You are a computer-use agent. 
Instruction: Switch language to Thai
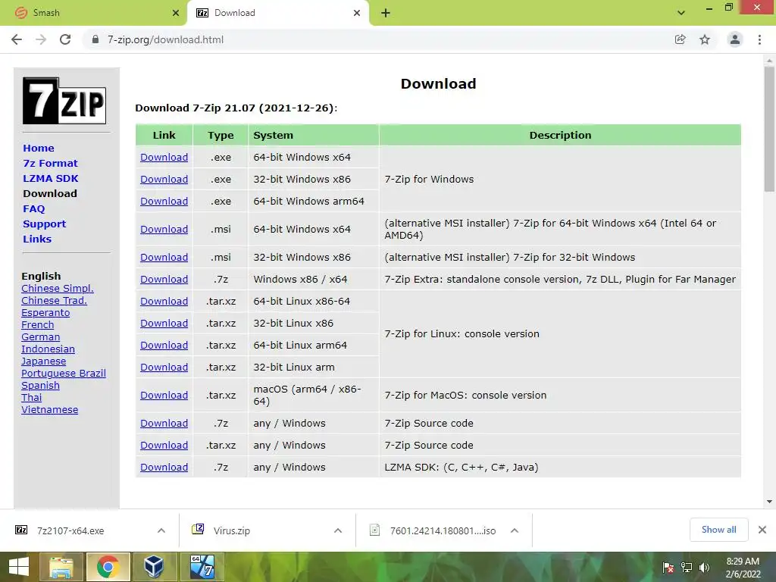point(32,397)
